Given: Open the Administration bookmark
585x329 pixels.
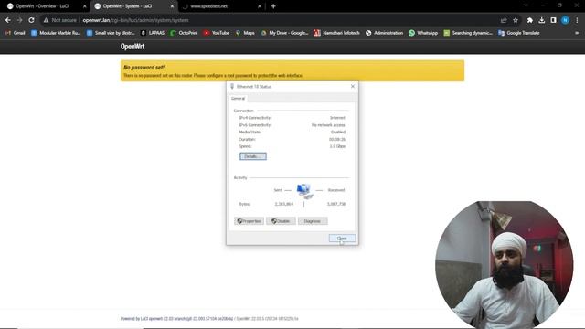Looking at the screenshot, I should click(x=384, y=33).
